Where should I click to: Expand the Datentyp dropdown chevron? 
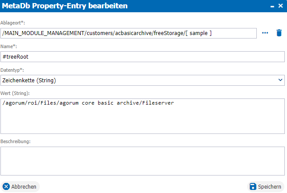click(x=280, y=80)
